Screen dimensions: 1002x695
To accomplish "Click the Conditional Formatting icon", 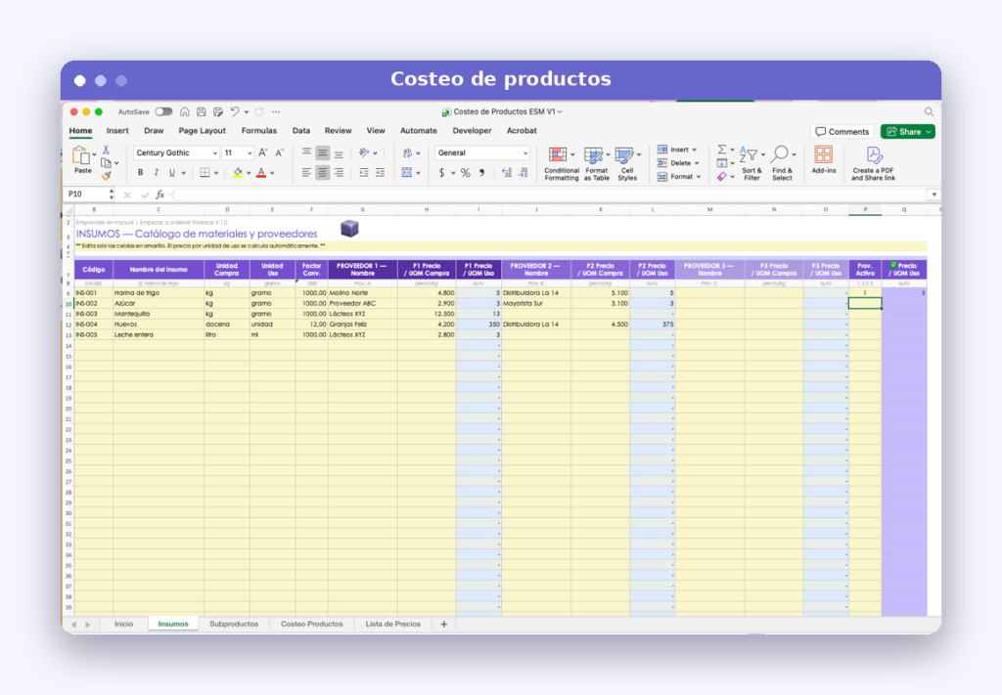I will [x=558, y=155].
